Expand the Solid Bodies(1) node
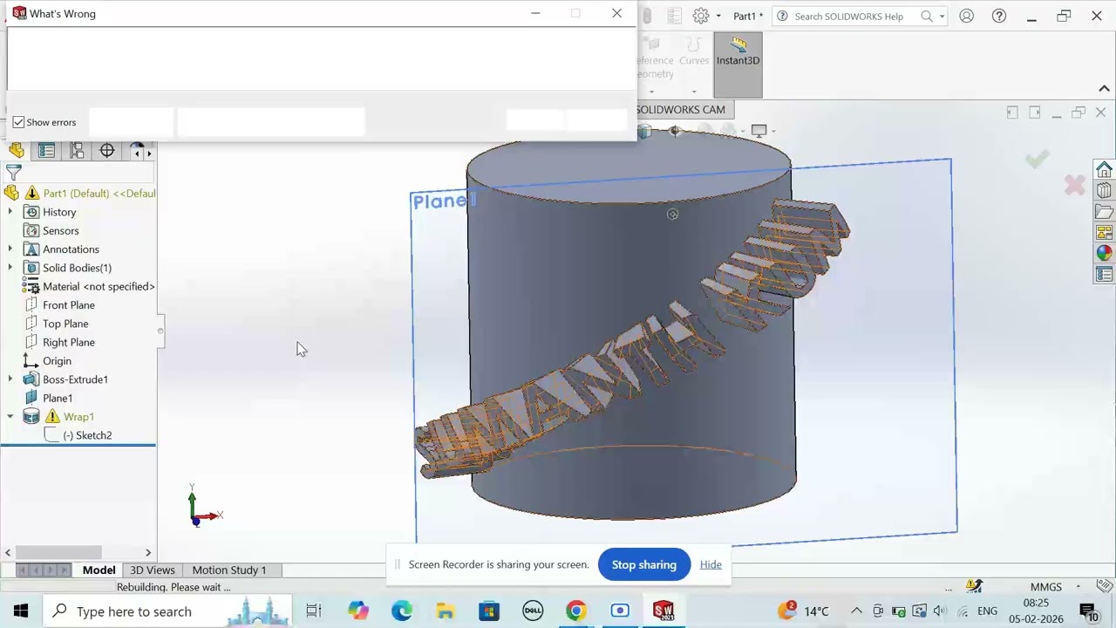The image size is (1116, 628). coord(10,268)
